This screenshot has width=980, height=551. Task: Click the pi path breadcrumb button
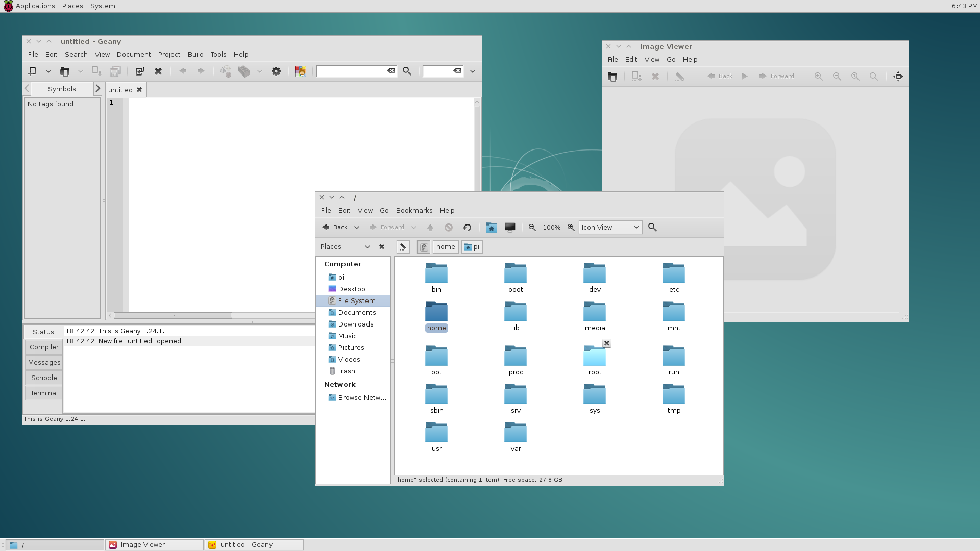[x=472, y=247]
